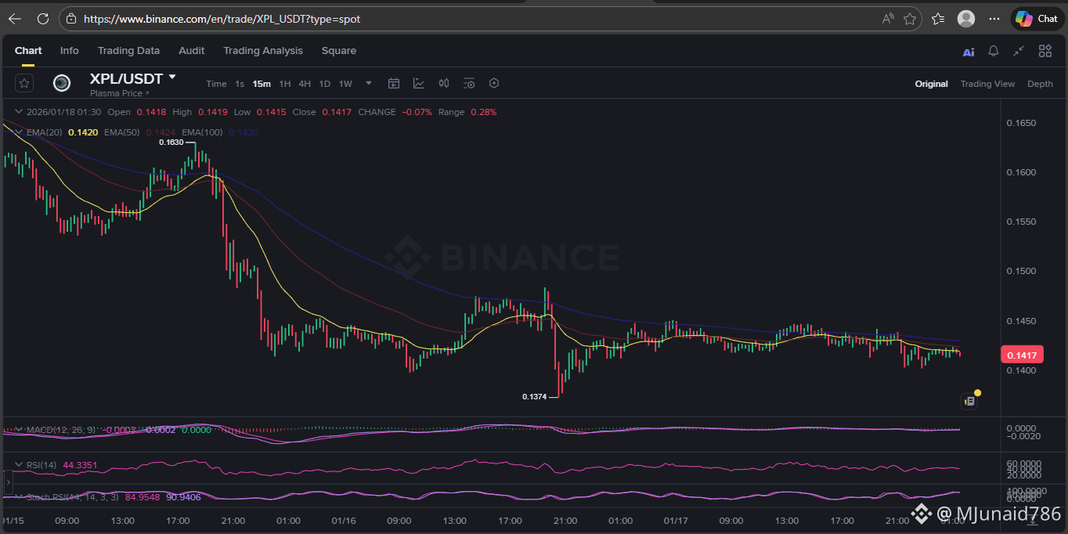Image resolution: width=1068 pixels, height=534 pixels.
Task: Click the collapse chart arrows icon
Action: 1019,51
